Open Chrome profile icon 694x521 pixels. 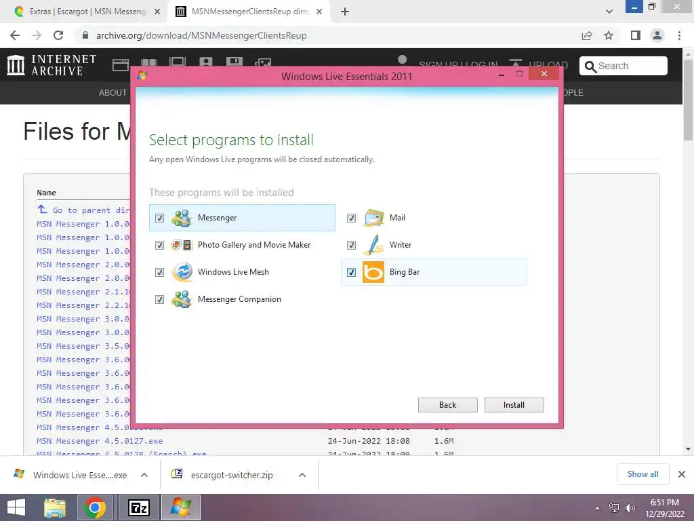coord(657,35)
